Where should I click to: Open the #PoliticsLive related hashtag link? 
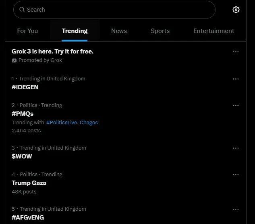(x=61, y=122)
